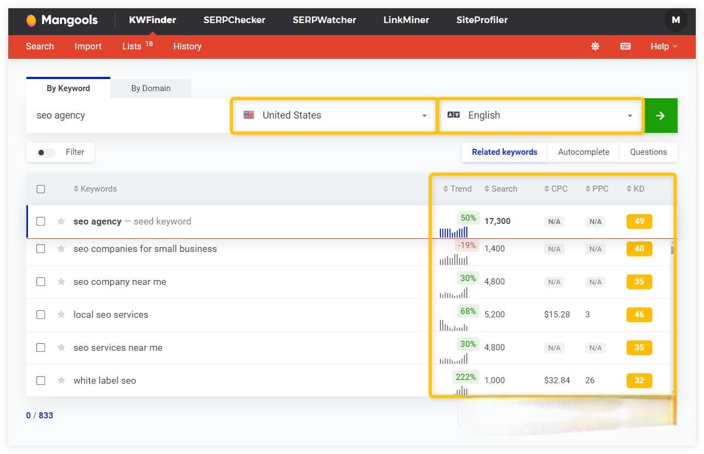This screenshot has width=704, height=454.
Task: Switch to the LinkMiner tool
Action: (406, 20)
